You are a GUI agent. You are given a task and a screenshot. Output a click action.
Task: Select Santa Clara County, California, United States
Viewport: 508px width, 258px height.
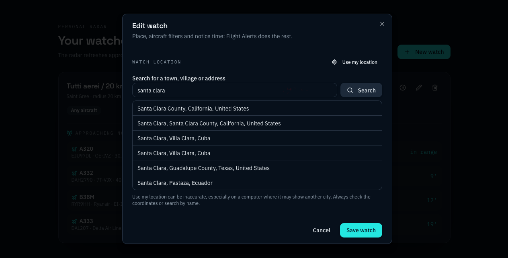[257, 109]
